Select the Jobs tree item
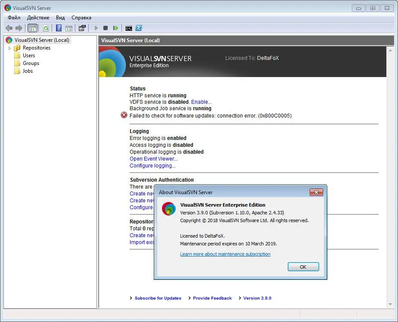The width and height of the screenshot is (398, 322). click(x=28, y=71)
